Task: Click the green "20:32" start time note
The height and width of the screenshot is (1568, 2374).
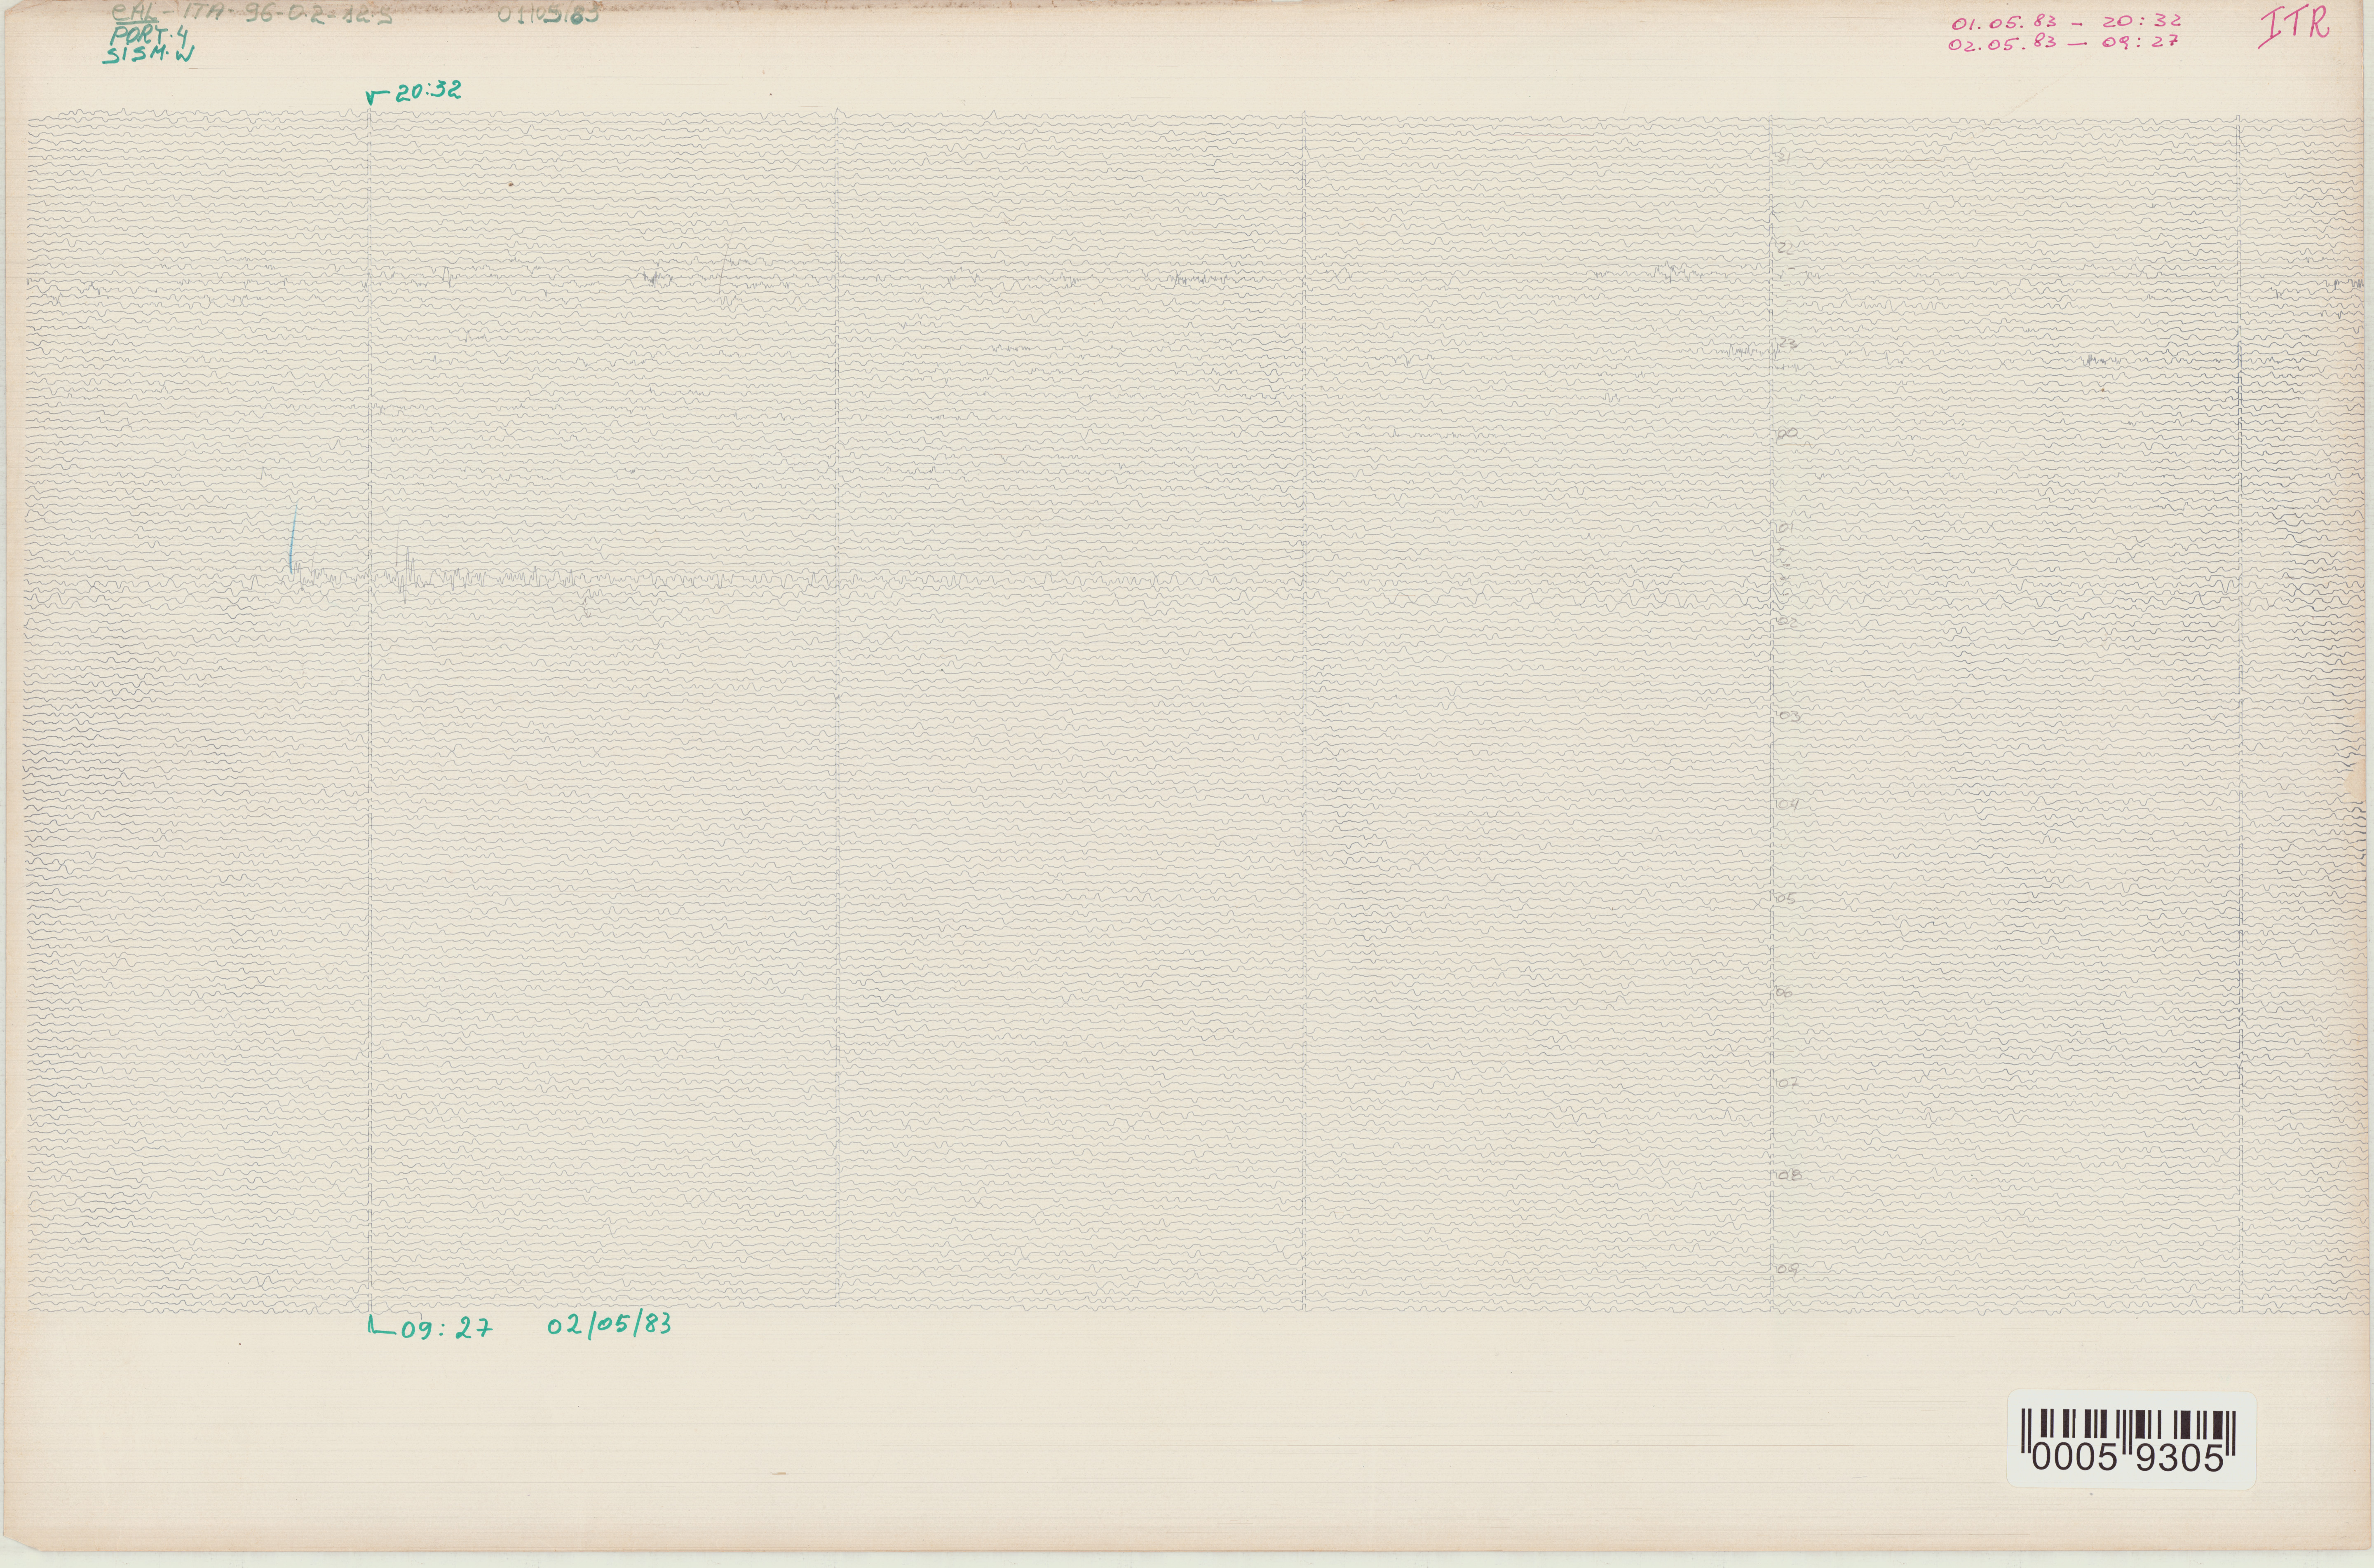Action: (x=428, y=91)
